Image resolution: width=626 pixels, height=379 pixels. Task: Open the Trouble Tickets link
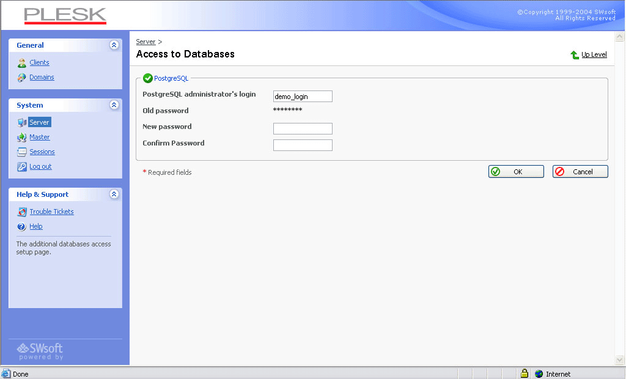tap(51, 212)
